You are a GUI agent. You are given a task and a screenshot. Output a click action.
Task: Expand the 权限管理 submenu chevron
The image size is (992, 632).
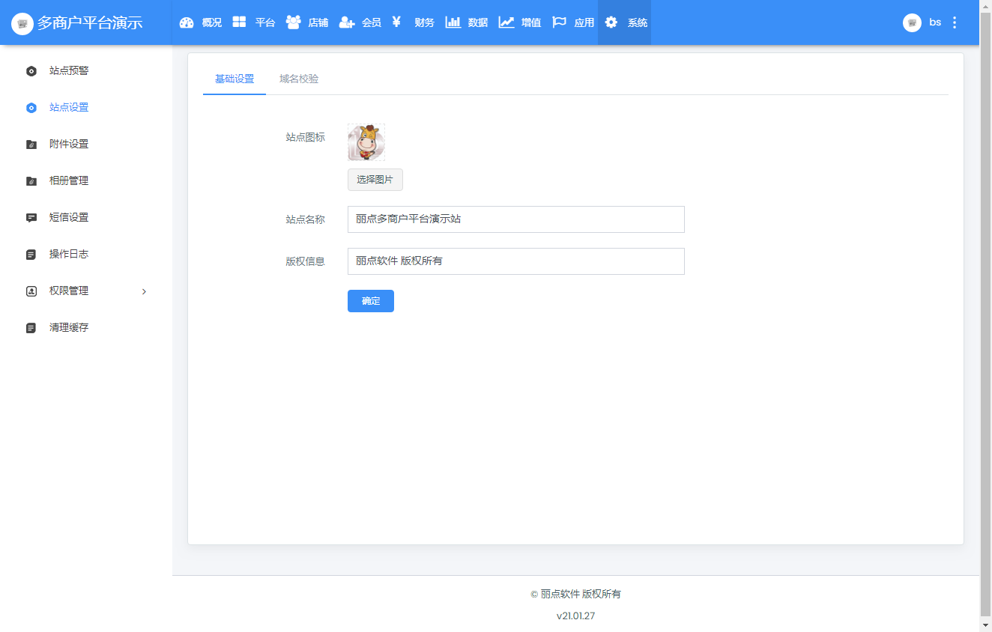point(144,291)
